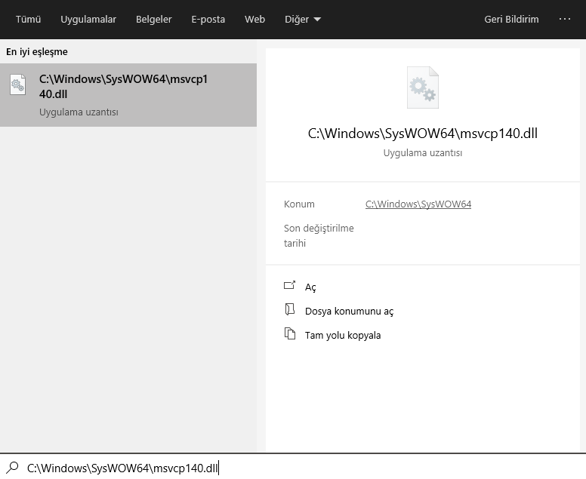Switch to the E-posta tab

point(208,19)
